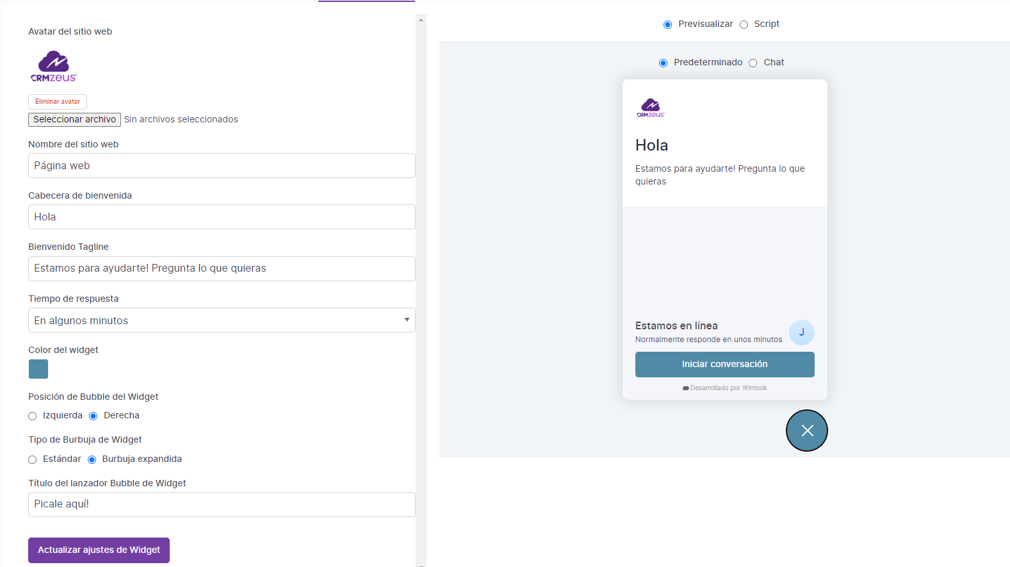Image resolution: width=1010 pixels, height=567 pixels.
Task: Choose Estándar widget bubble type
Action: click(x=33, y=460)
